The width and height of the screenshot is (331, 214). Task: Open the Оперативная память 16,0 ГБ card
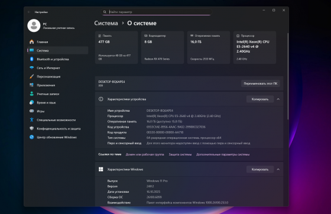tap(209, 47)
